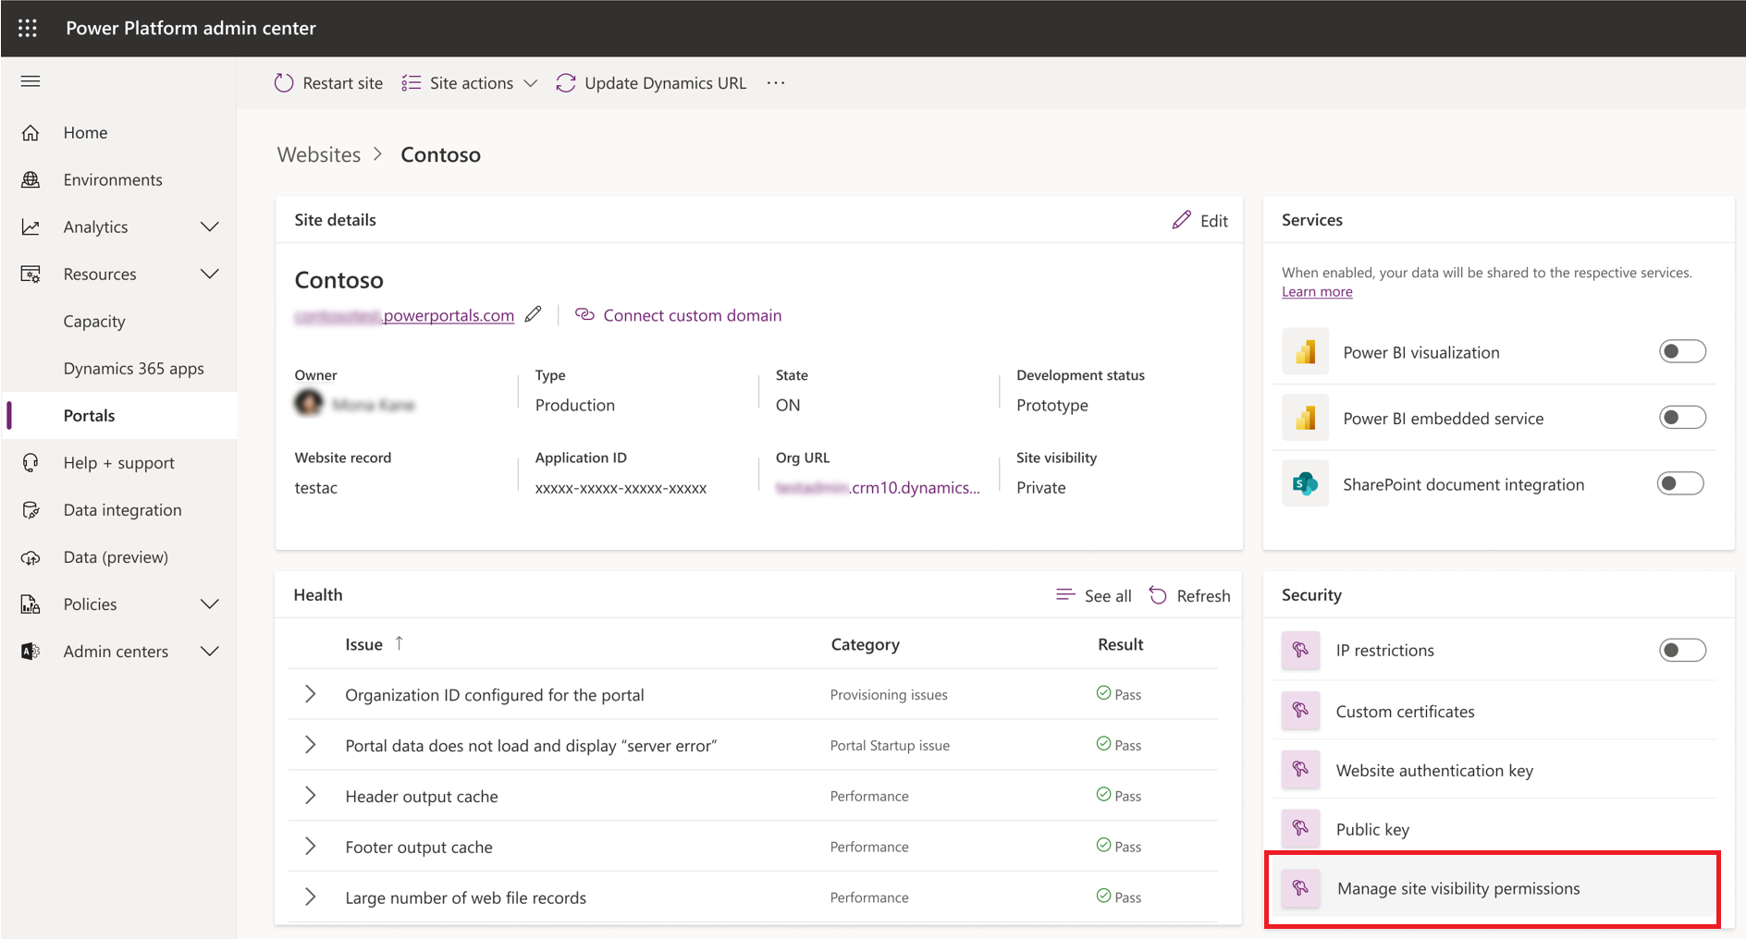Click the Power BI embedded service icon
Viewport: 1746px width, 939px height.
pyautogui.click(x=1305, y=419)
